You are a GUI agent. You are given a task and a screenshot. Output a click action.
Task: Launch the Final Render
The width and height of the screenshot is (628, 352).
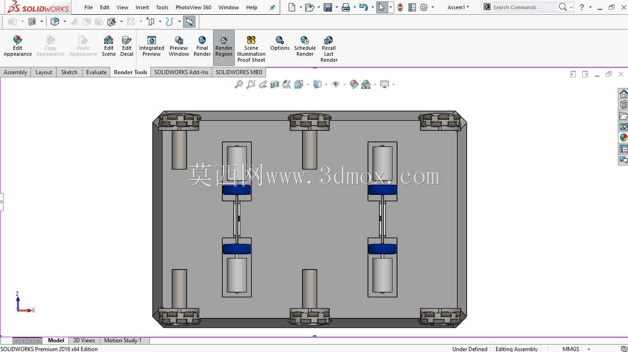[x=202, y=46]
